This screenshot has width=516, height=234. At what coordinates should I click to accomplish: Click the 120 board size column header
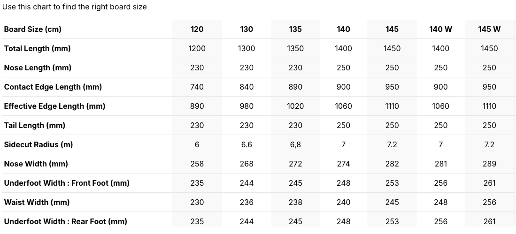[x=197, y=29]
